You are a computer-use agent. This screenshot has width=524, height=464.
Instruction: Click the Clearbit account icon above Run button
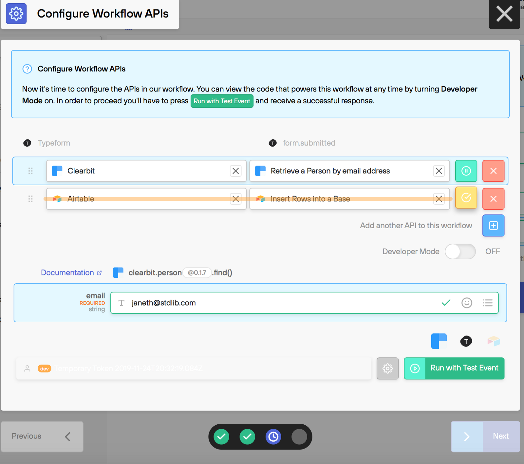tap(439, 341)
